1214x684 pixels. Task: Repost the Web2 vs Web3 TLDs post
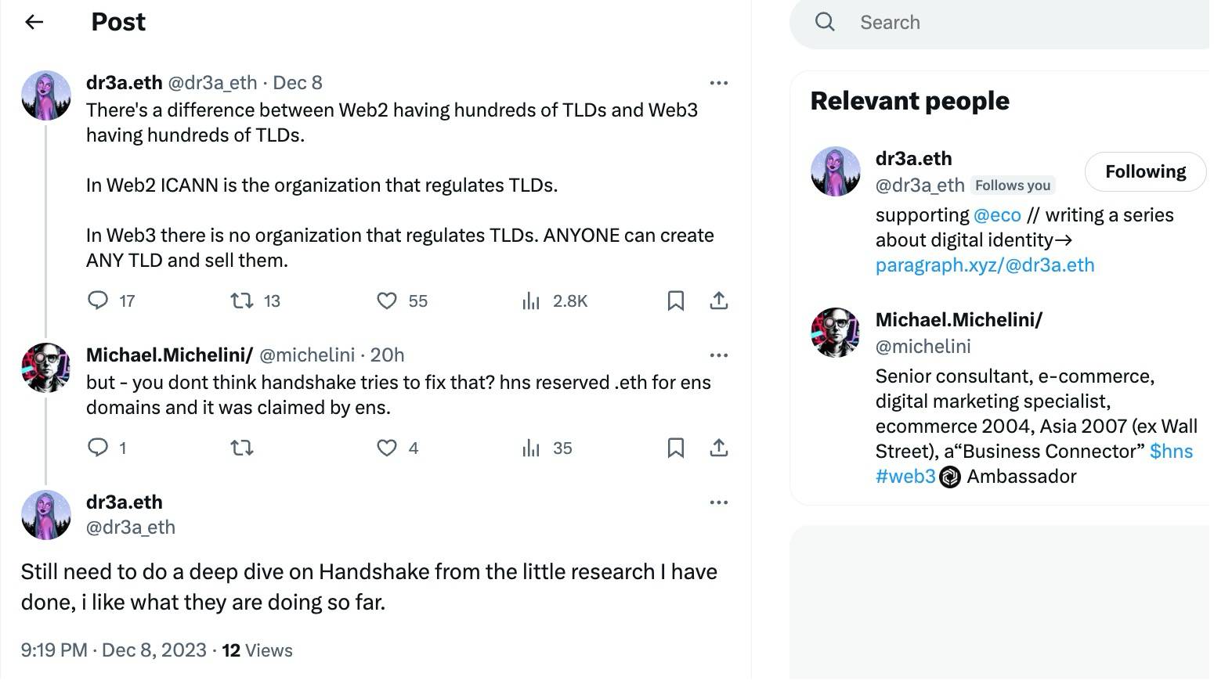pos(241,301)
